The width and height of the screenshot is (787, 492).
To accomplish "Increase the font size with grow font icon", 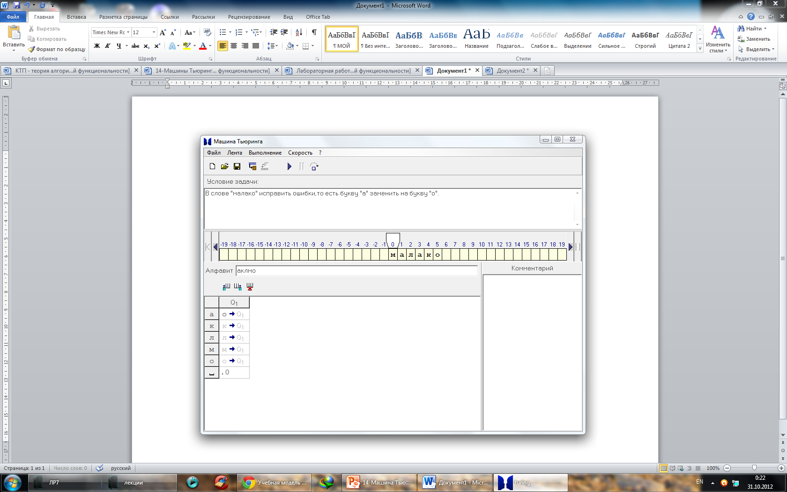I will click(163, 32).
